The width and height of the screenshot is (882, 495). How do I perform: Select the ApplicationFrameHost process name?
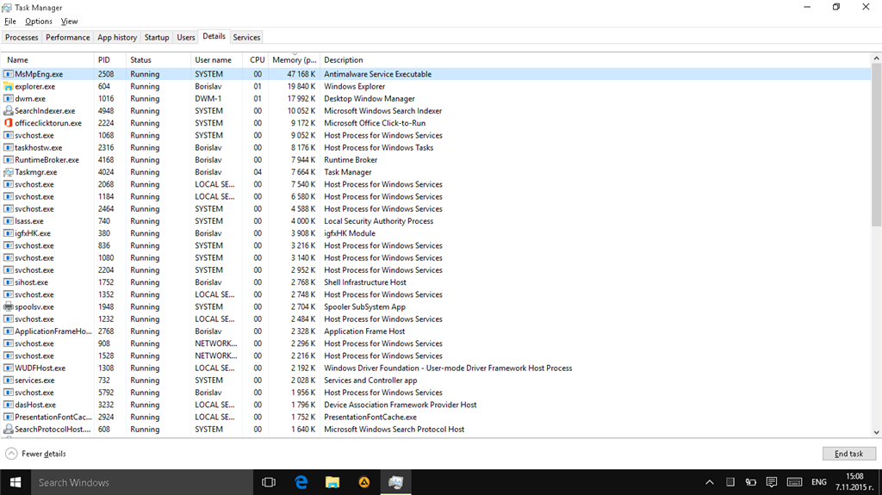(x=53, y=331)
